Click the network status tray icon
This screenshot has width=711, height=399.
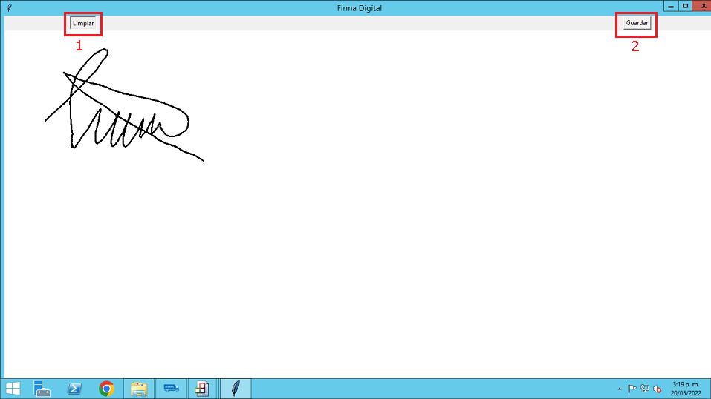click(x=645, y=389)
